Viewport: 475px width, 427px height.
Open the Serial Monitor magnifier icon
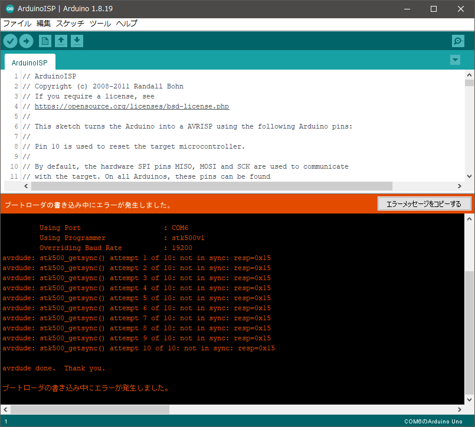(x=458, y=41)
